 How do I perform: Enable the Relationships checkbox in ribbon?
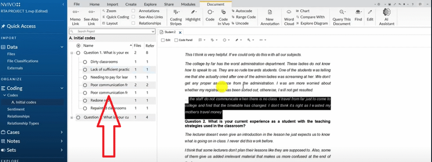pyautogui.click(x=133, y=24)
